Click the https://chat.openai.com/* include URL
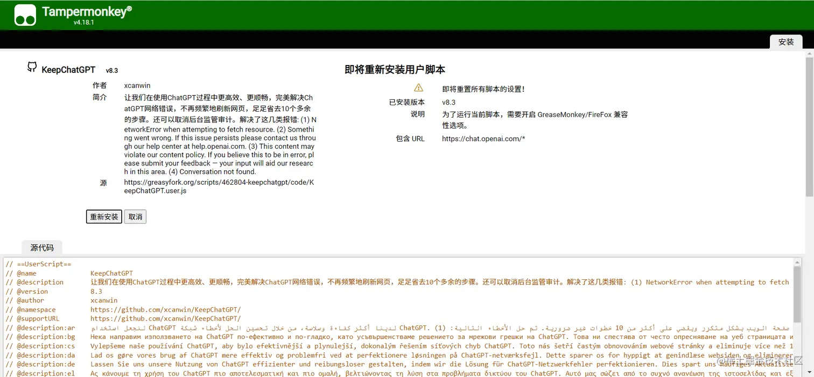This screenshot has width=814, height=377. point(483,139)
